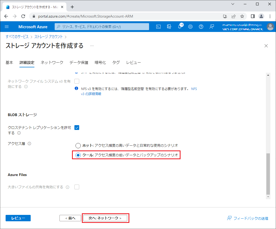Open the Azure portal hamburger menu
The height and width of the screenshot is (229, 276).
point(7,27)
